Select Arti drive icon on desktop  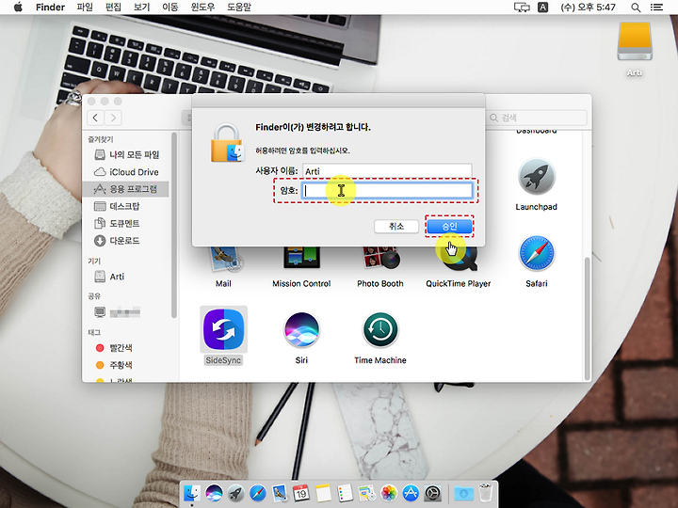click(635, 42)
